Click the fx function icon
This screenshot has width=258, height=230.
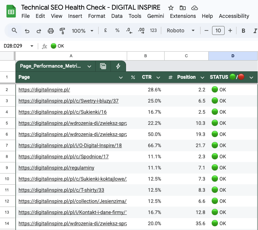[x=44, y=46]
